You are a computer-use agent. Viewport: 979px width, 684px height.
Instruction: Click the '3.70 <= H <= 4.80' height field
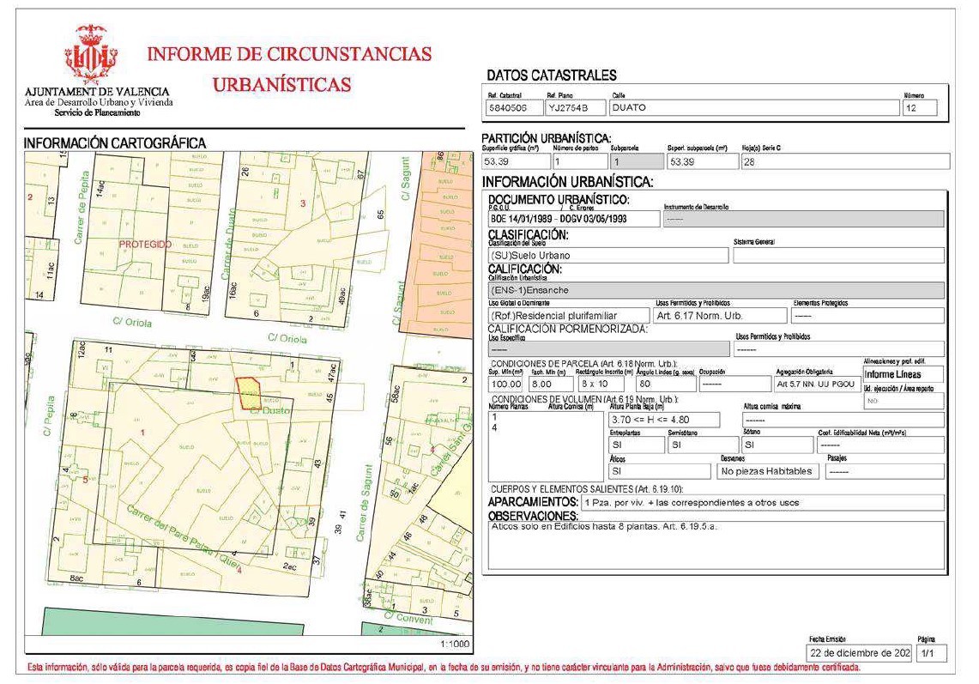coord(664,420)
